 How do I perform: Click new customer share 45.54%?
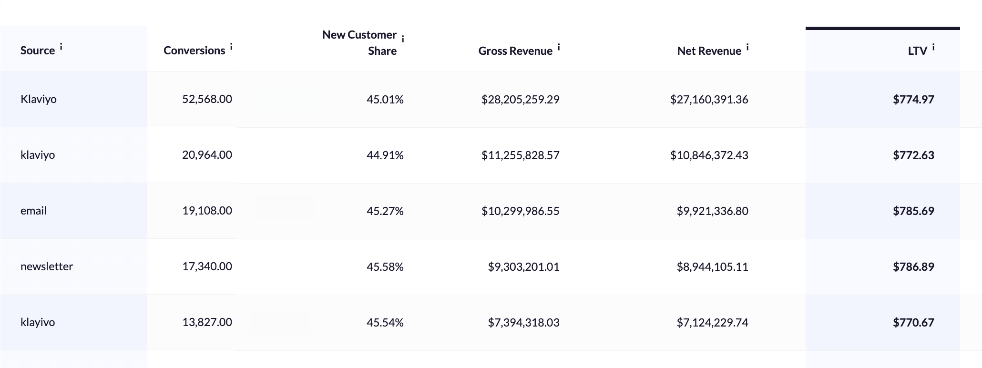[x=385, y=323]
